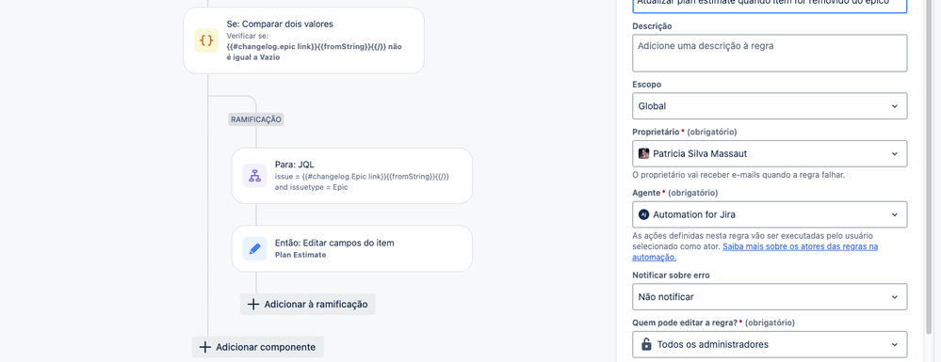Click the Descrição text area

(770, 53)
